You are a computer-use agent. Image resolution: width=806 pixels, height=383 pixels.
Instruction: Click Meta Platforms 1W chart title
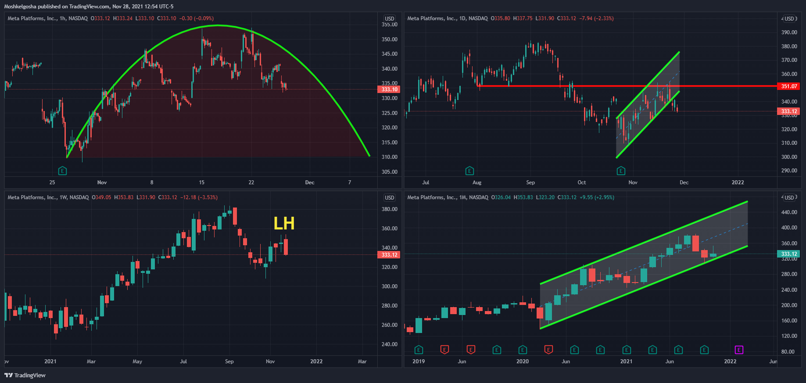(x=48, y=197)
